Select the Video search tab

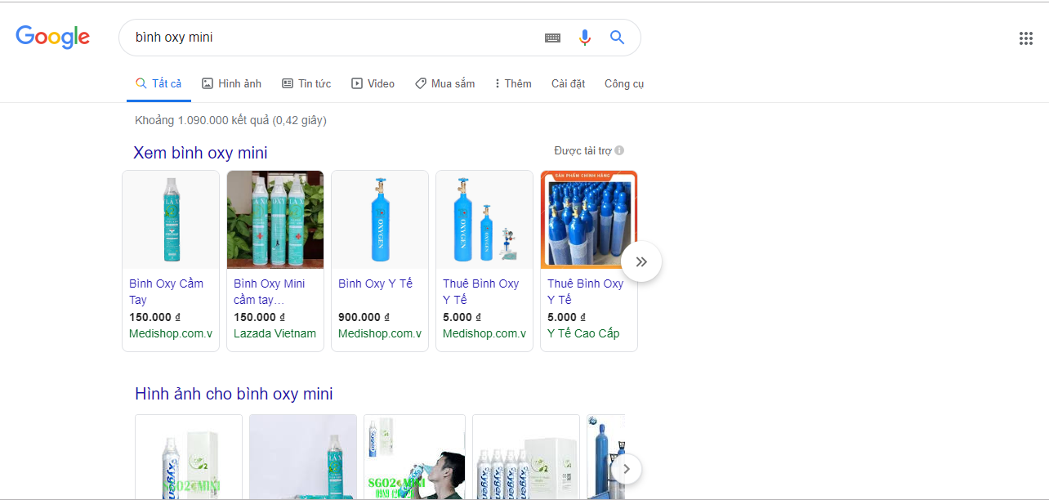pos(373,83)
